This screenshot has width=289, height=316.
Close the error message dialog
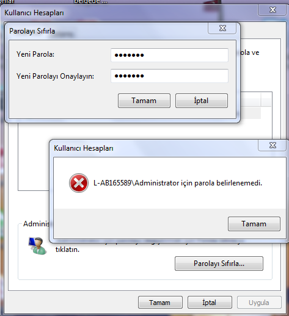click(x=273, y=145)
